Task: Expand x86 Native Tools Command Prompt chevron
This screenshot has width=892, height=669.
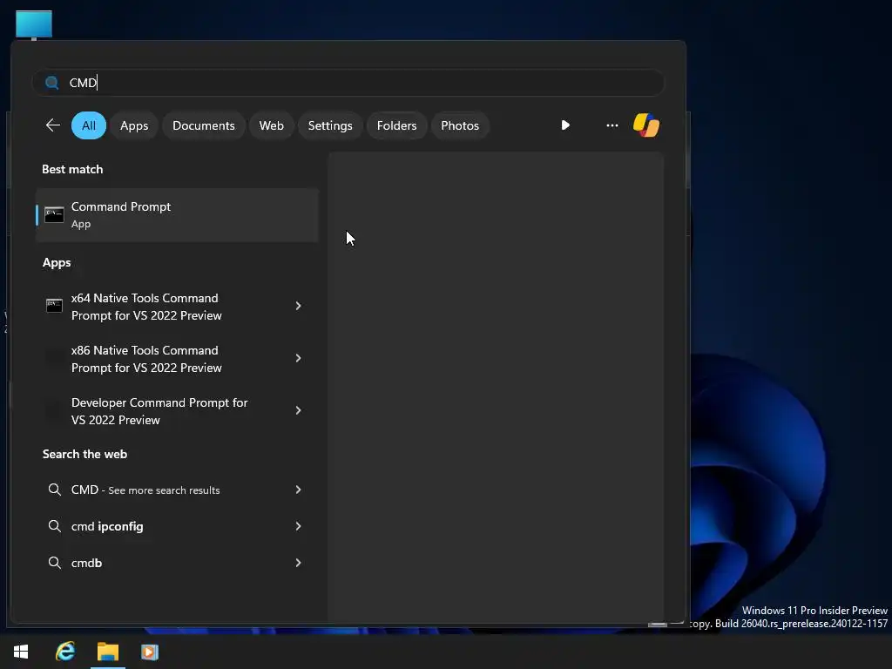Action: [x=298, y=358]
